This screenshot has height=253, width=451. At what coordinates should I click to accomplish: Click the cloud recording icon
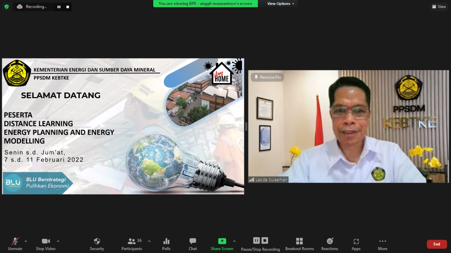(20, 7)
